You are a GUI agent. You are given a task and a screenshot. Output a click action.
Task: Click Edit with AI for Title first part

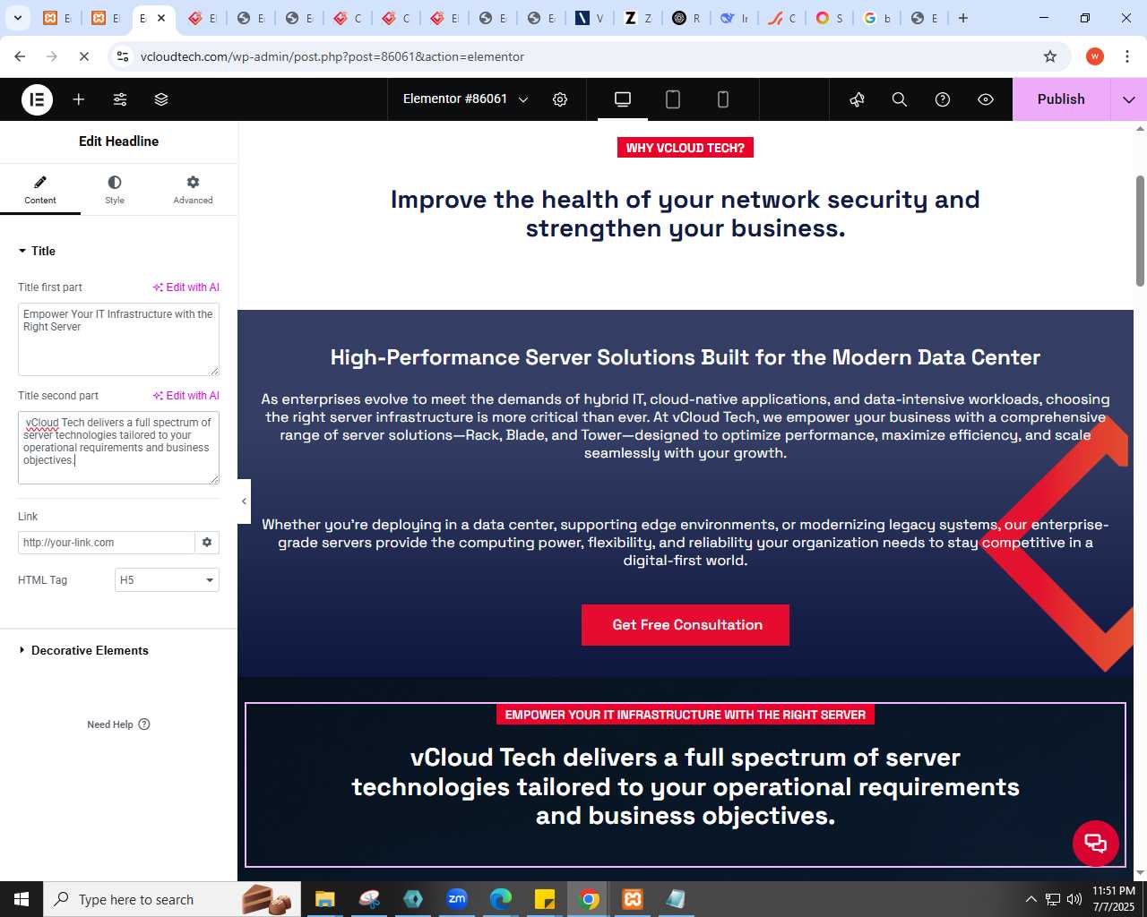tap(185, 287)
